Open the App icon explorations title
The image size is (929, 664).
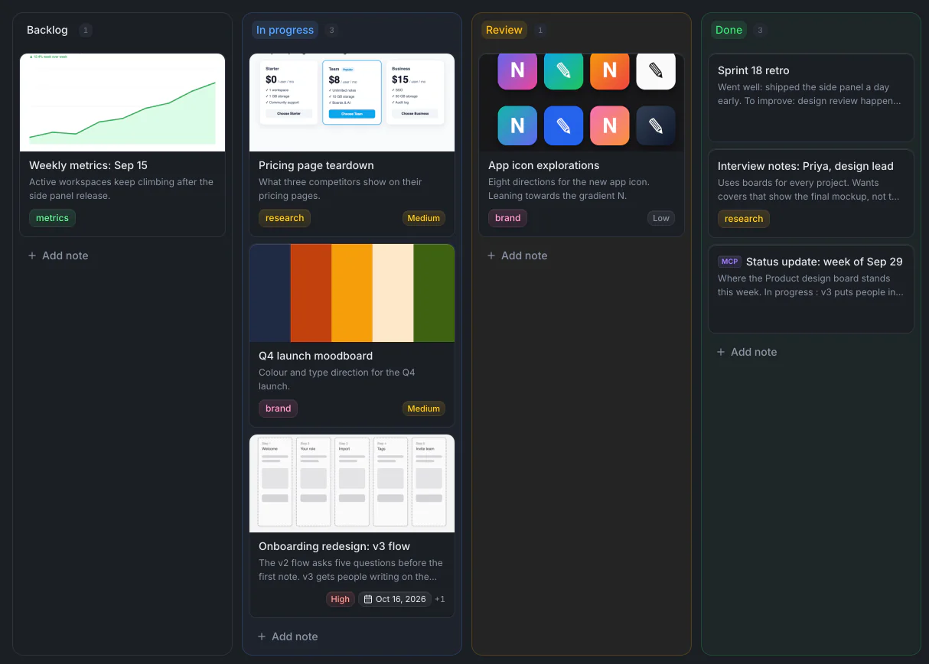(x=544, y=165)
